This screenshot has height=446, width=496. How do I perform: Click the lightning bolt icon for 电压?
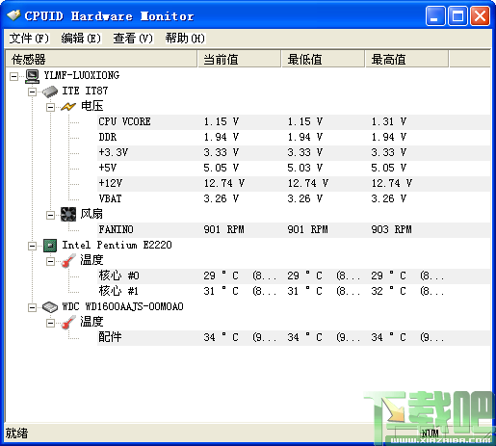pyautogui.click(x=68, y=107)
